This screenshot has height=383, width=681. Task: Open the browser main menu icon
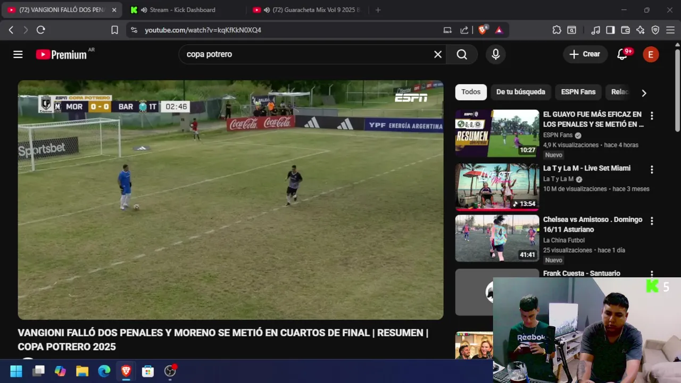(x=670, y=30)
